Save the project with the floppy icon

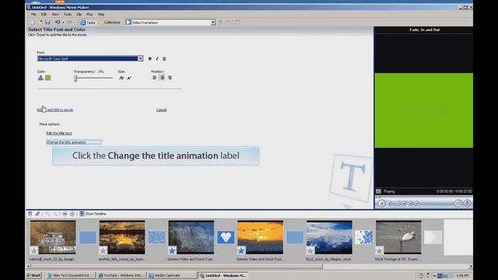click(x=47, y=23)
